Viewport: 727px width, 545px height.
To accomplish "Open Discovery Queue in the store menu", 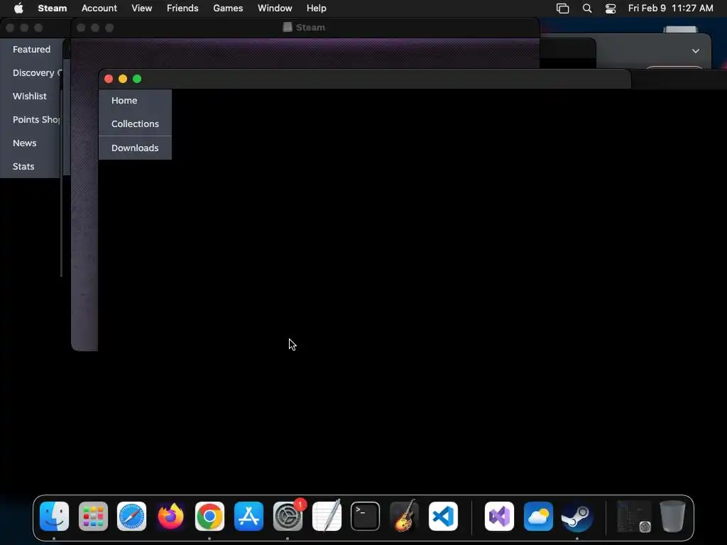I will 31,73.
